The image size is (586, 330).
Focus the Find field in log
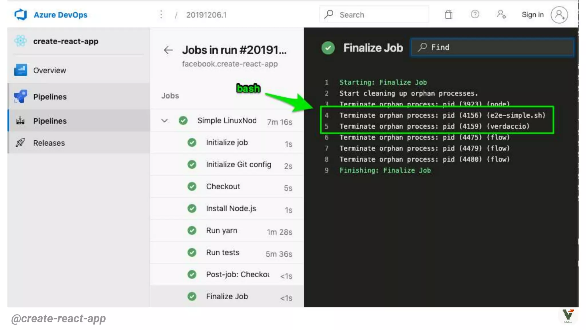tap(492, 47)
